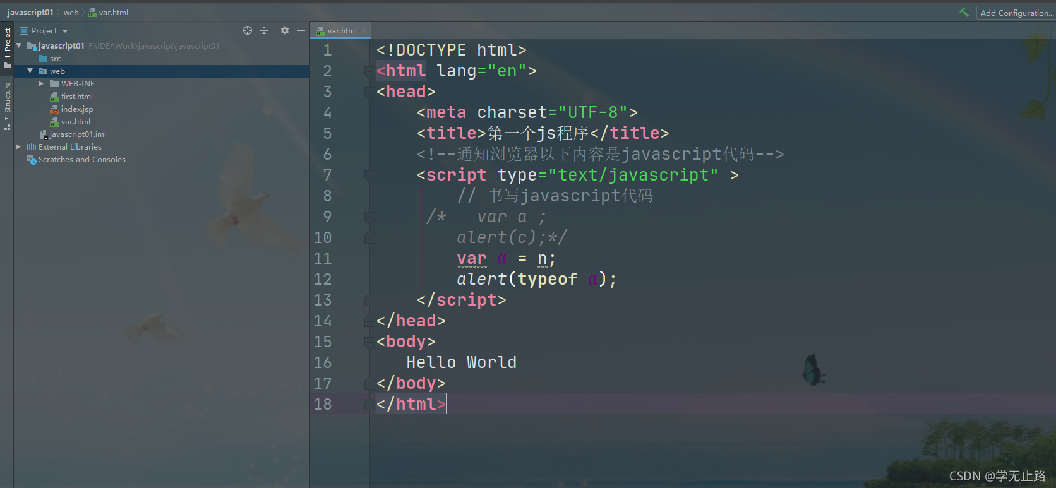Open index.jsp in the project tree
This screenshot has width=1056, height=488.
tap(77, 109)
